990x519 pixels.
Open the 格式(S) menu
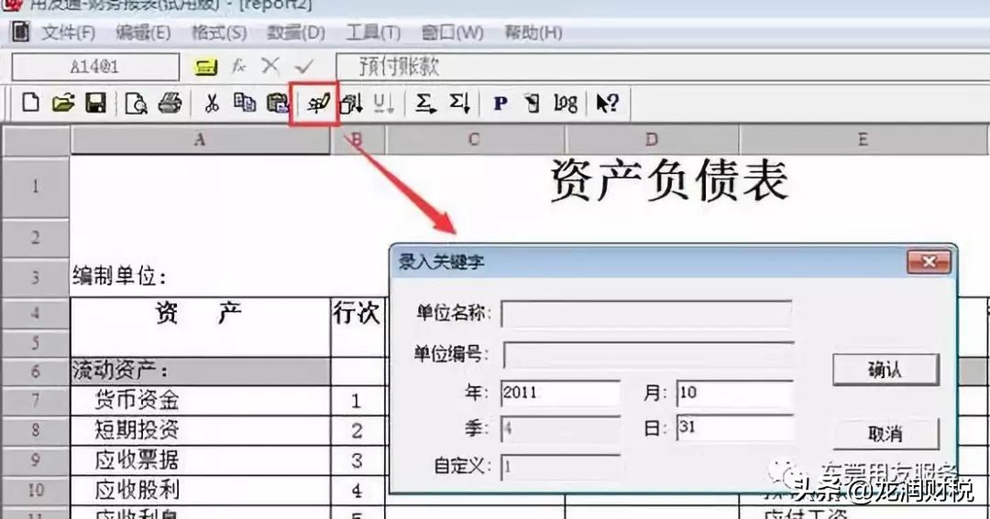pyautogui.click(x=219, y=32)
